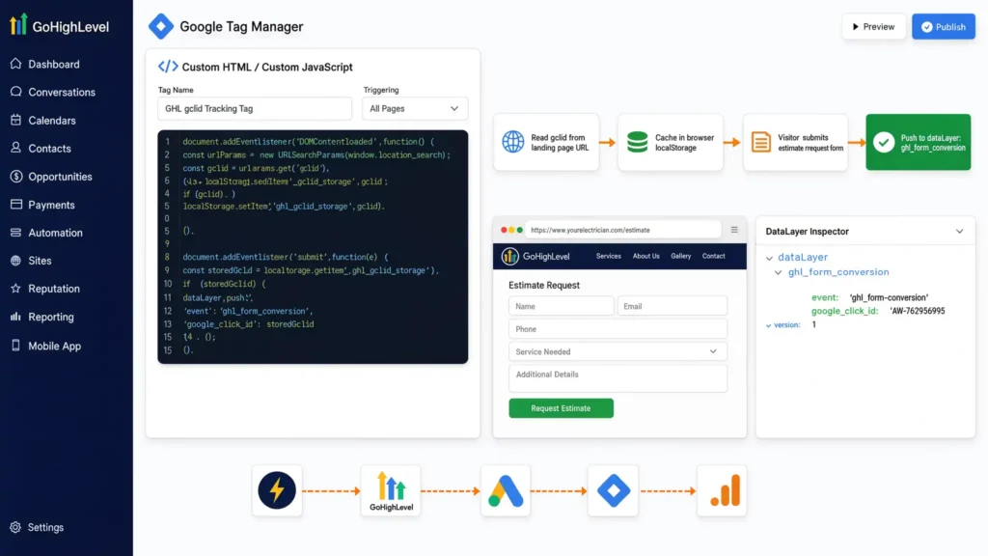Toggle the version node chevron

pos(768,325)
